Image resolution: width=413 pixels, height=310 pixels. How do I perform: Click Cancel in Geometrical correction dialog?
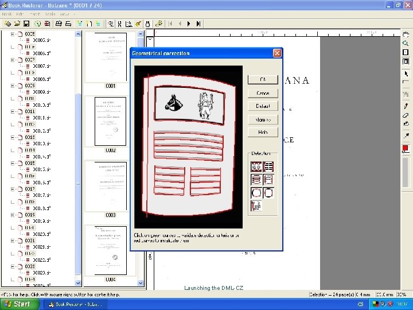263,93
